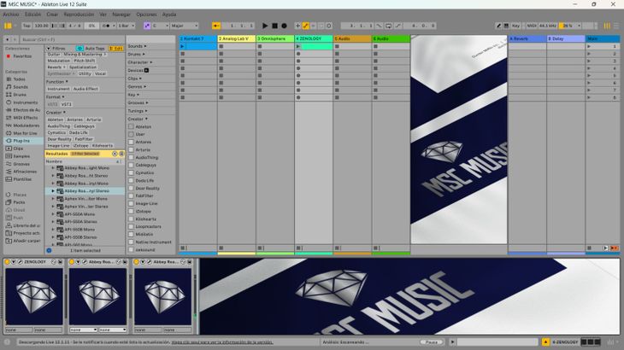
Task: Open the Edición menu
Action: click(x=32, y=15)
